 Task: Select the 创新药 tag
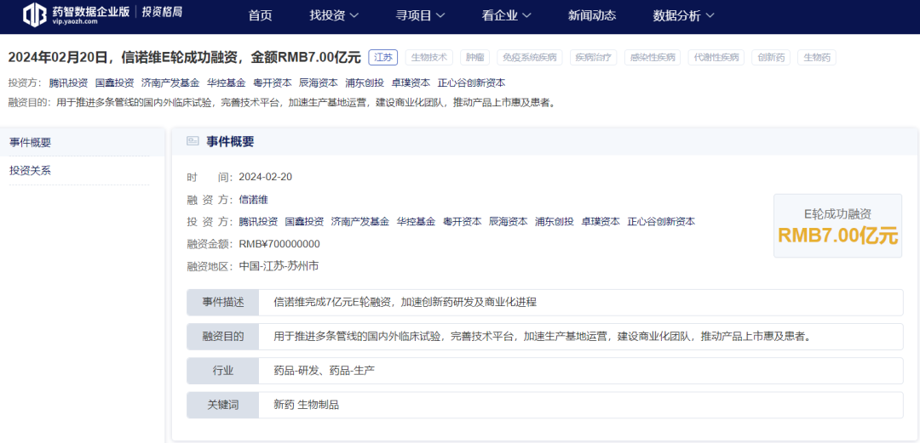(771, 58)
